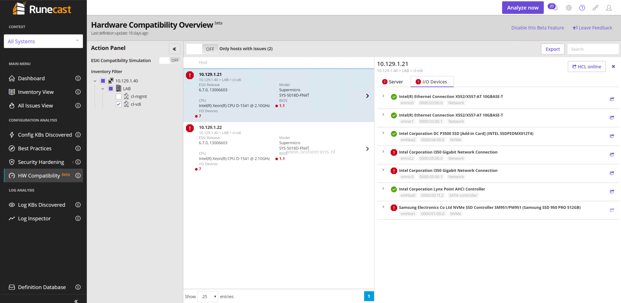Image resolution: width=621 pixels, height=303 pixels.
Task: Collapse the left sidebar menu
Action: tap(76, 301)
